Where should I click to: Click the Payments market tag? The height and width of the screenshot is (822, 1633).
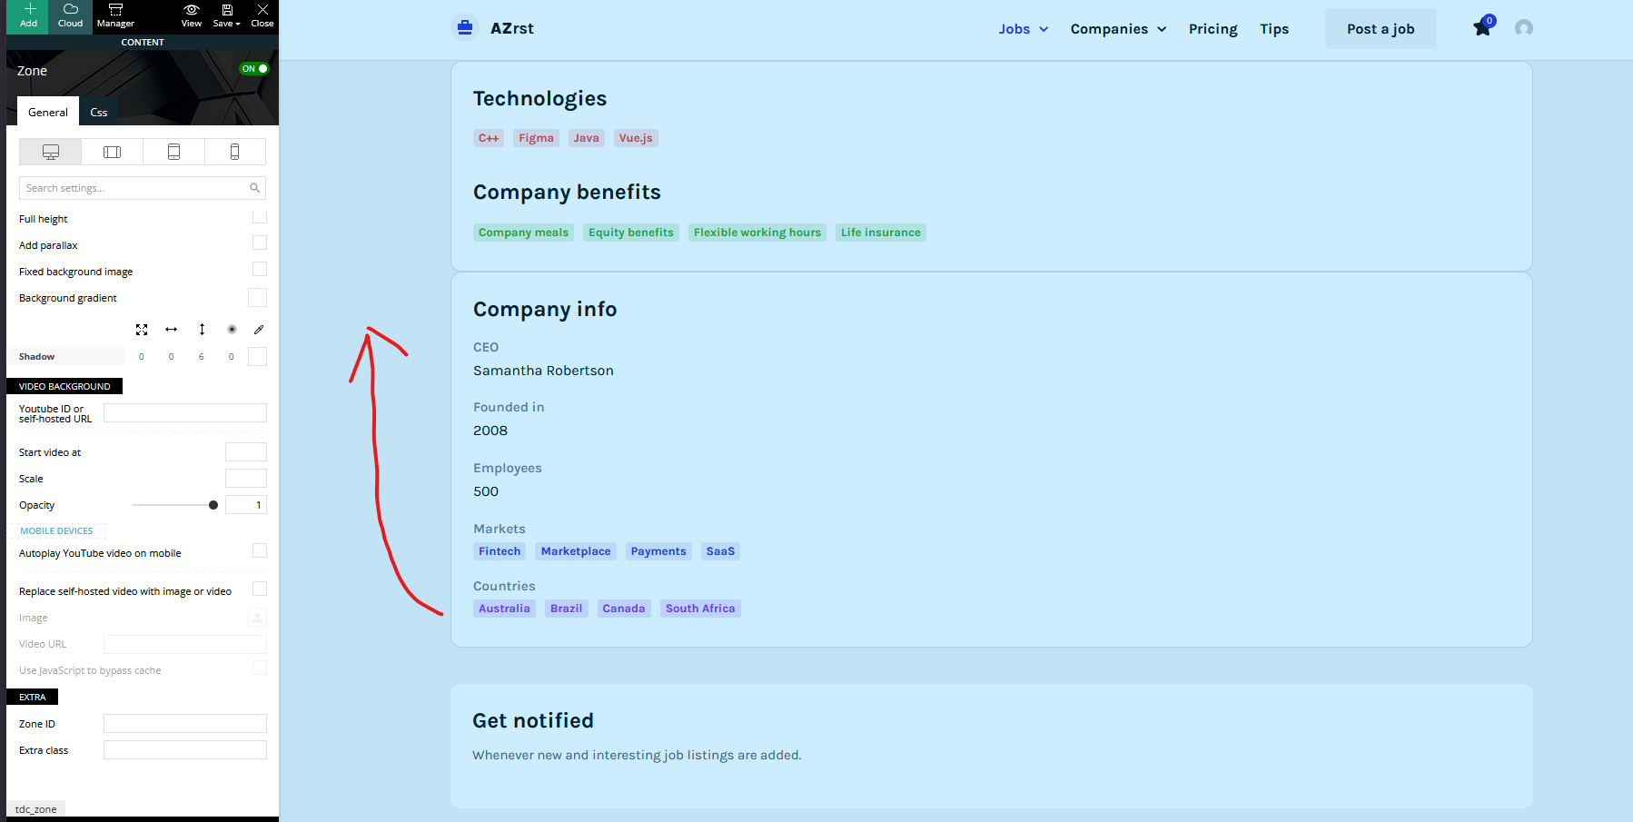658,551
